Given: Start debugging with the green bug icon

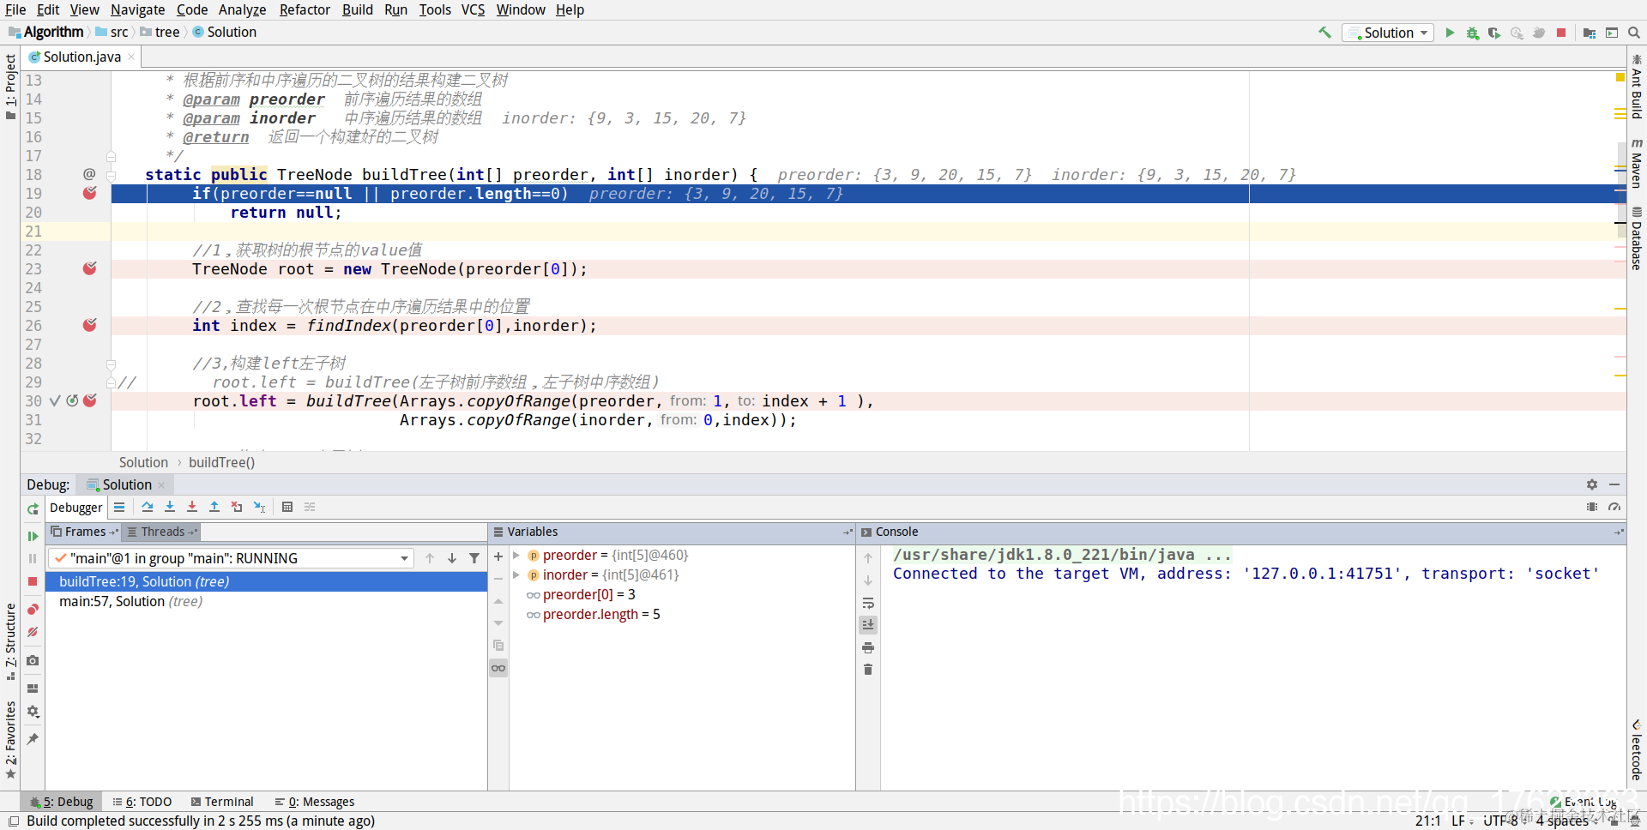Looking at the screenshot, I should (1472, 33).
